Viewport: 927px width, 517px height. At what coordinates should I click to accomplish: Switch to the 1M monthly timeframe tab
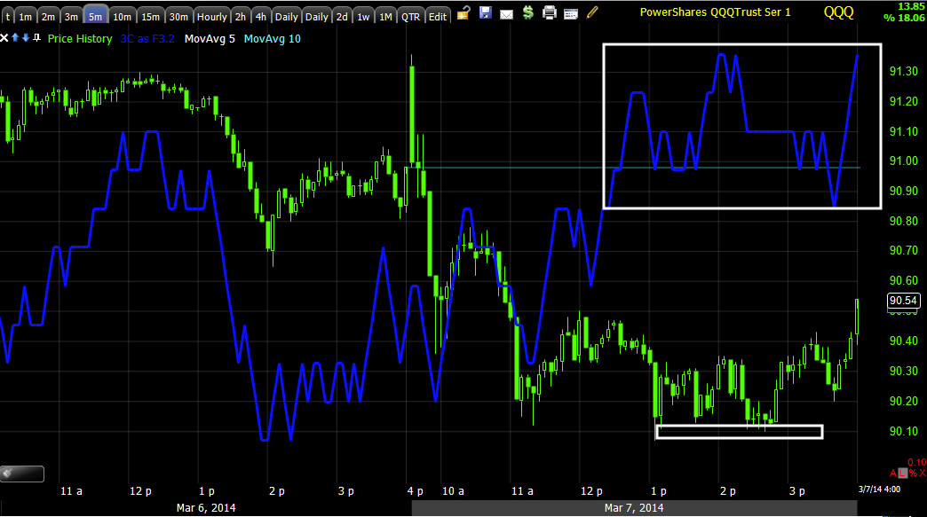(x=386, y=17)
